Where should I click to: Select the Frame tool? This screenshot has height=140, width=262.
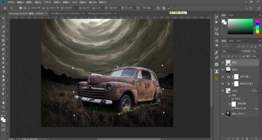coord(3,40)
